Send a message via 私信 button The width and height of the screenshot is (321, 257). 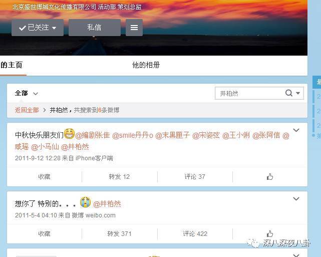94,28
